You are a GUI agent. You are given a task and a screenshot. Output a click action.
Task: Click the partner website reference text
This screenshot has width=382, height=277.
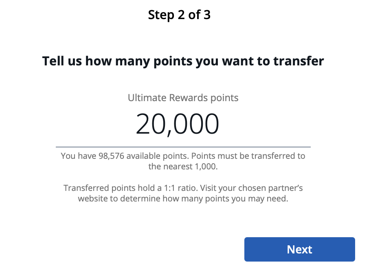[183, 199]
